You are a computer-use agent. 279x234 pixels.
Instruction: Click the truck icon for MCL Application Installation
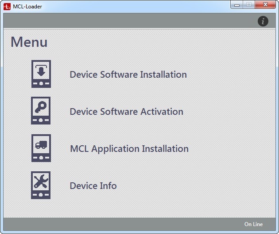point(41,148)
